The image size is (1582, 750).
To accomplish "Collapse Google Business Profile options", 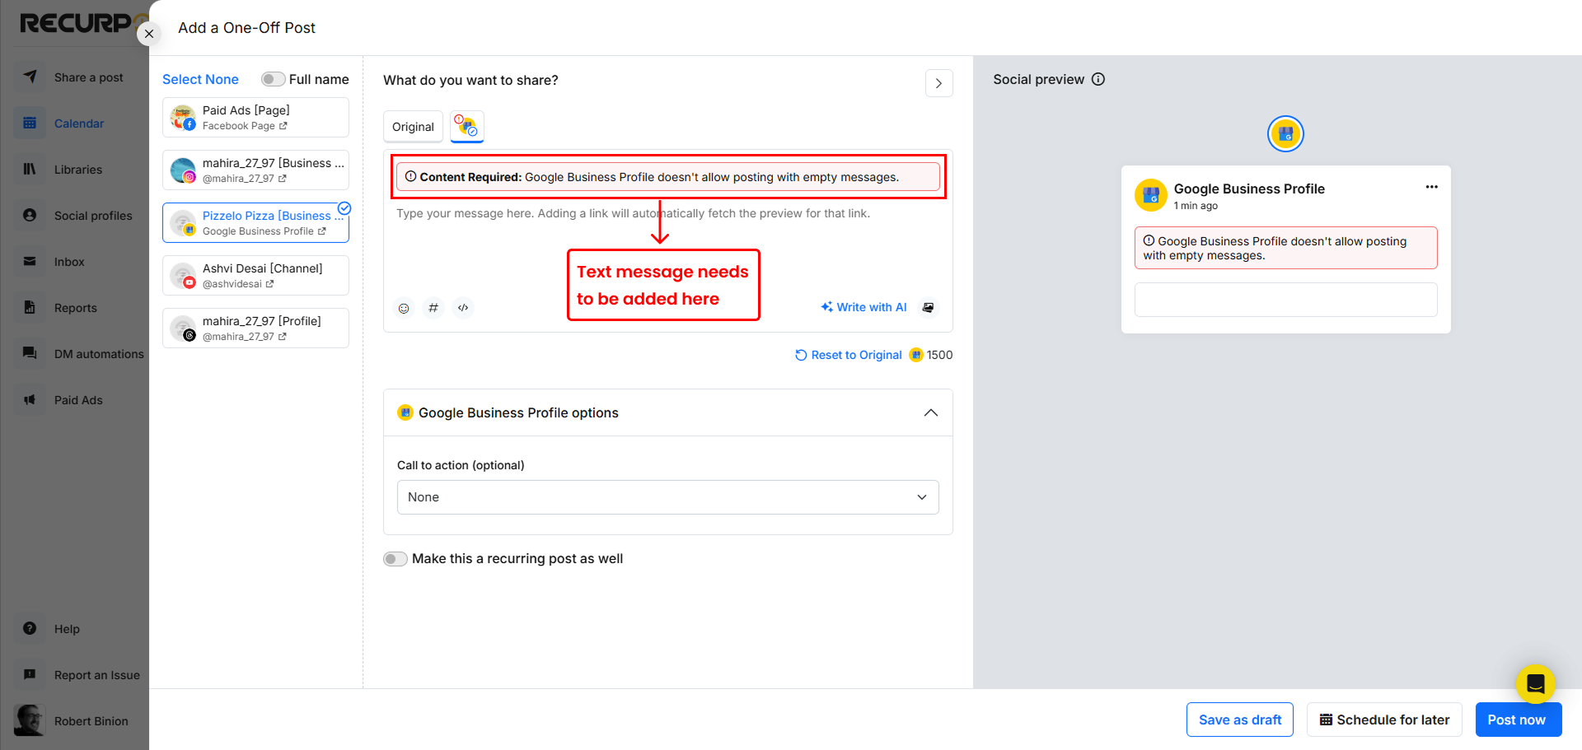I will (931, 412).
